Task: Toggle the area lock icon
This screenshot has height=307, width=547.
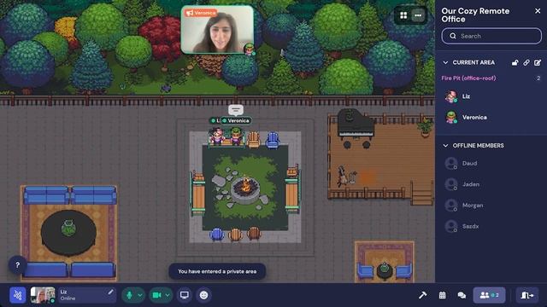Action: tap(515, 62)
